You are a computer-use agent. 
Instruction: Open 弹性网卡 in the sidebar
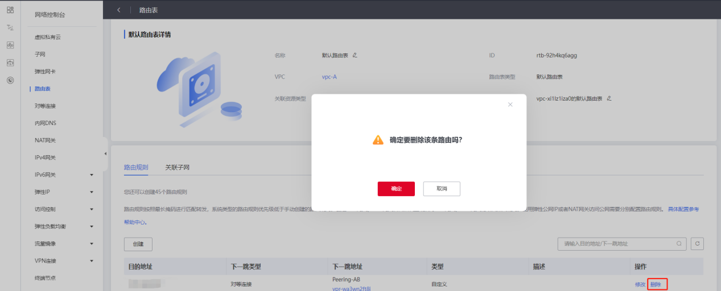point(45,72)
